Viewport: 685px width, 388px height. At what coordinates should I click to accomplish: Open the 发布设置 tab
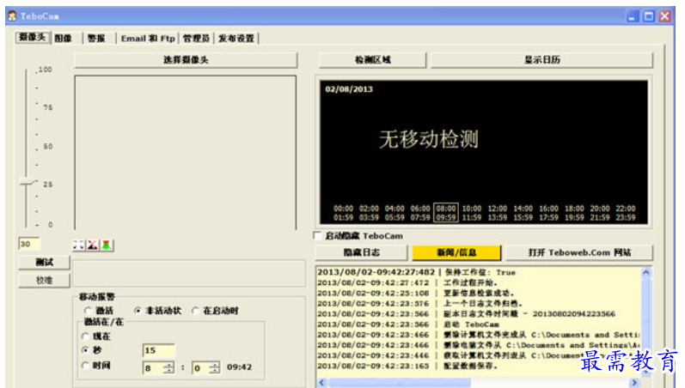236,39
